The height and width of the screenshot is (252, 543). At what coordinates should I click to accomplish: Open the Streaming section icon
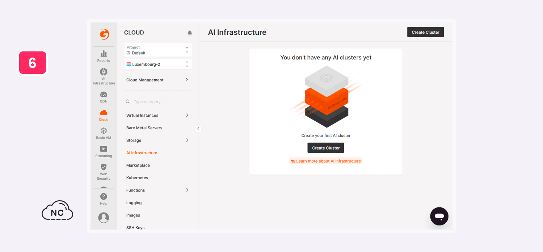pos(104,151)
